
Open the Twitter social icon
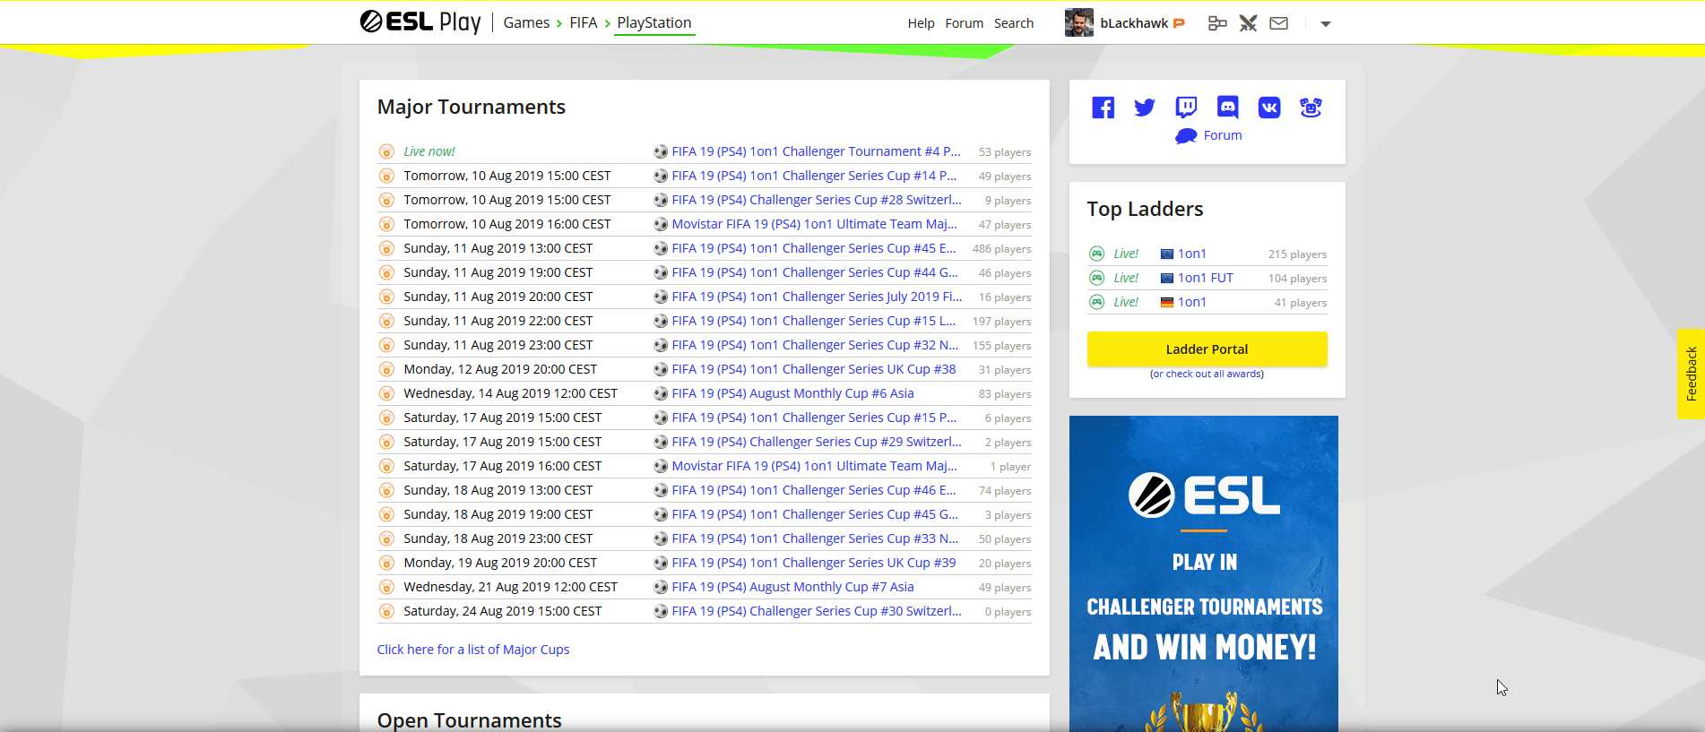1145,108
